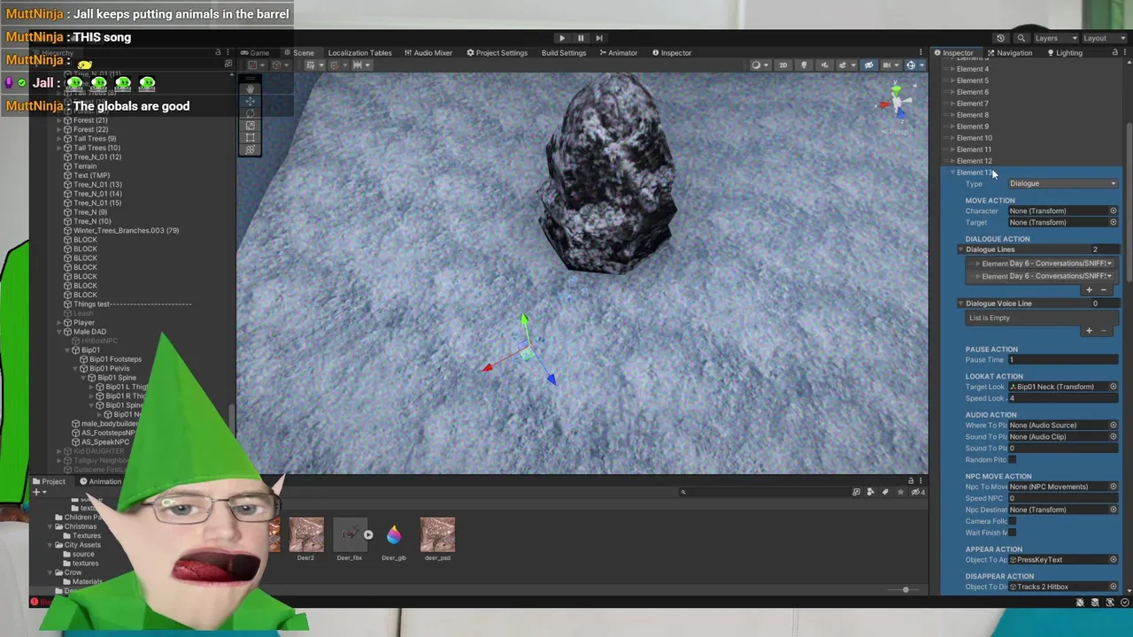Expand Element 9 in the list

coord(953,127)
